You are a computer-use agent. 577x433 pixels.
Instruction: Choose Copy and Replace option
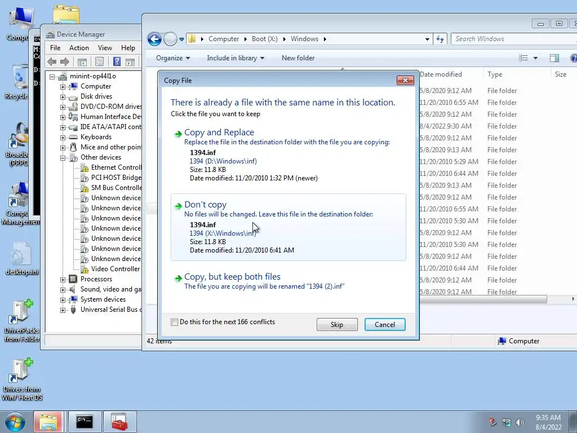[x=288, y=154]
